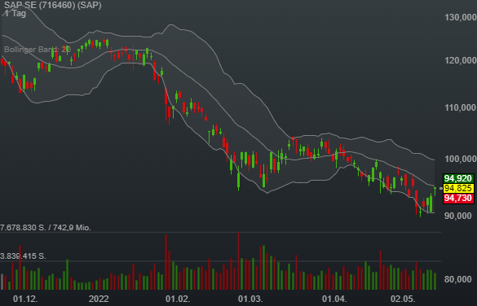
Task: Click the 90,000 price axis label
Action: coord(457,216)
